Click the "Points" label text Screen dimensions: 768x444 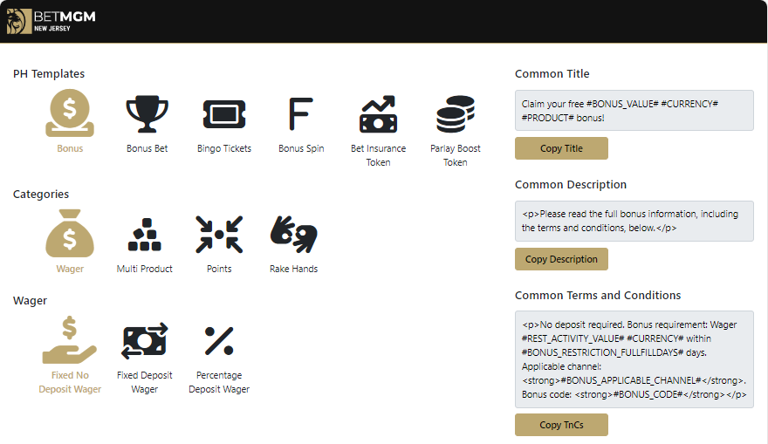[219, 269]
